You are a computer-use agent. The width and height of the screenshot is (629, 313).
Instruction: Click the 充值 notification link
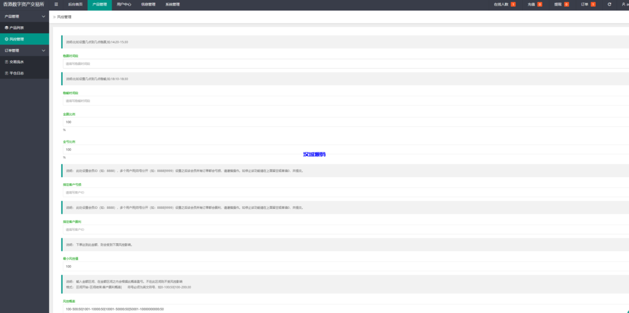tap(531, 4)
